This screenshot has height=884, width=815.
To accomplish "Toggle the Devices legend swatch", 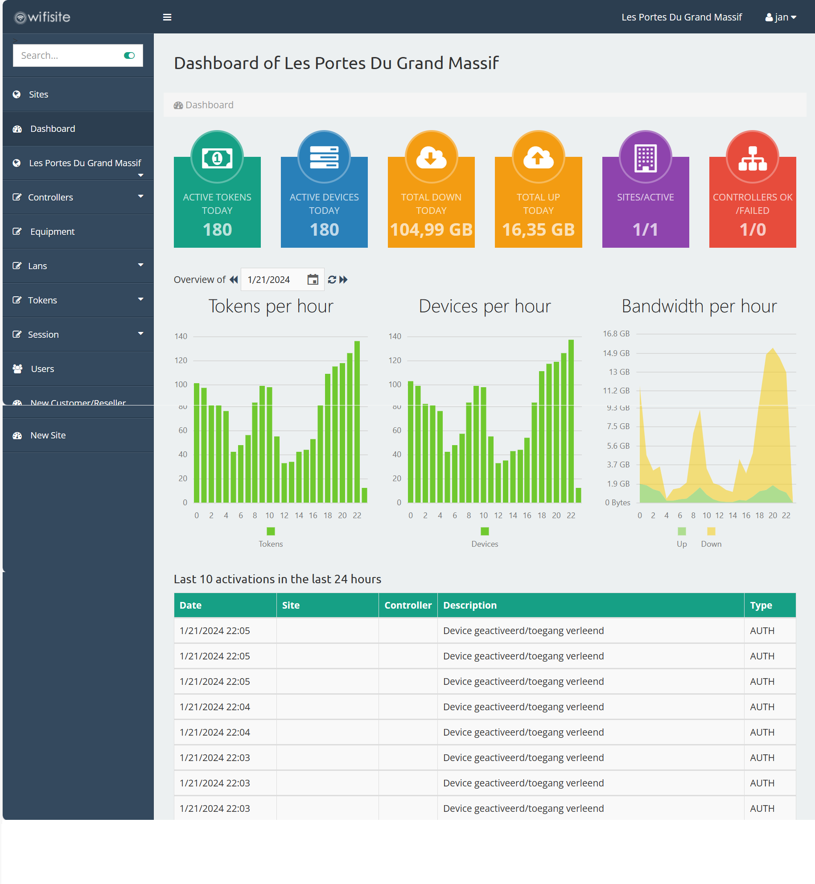I will [485, 531].
